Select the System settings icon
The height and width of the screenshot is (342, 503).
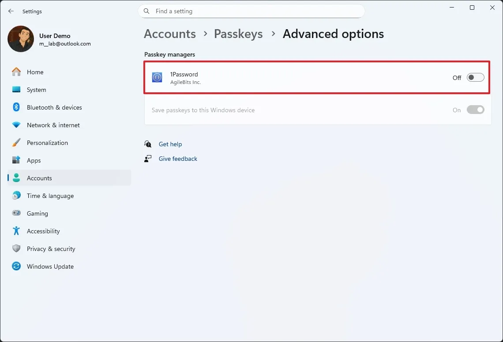[x=16, y=90]
